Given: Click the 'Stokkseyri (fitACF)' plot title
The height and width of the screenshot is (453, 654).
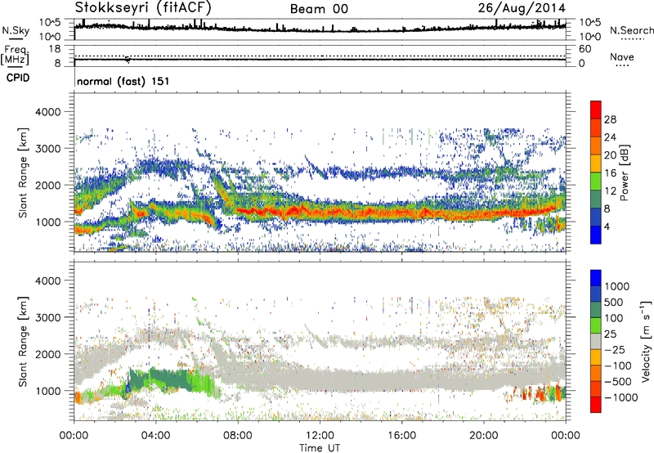Looking at the screenshot, I should click(143, 7).
